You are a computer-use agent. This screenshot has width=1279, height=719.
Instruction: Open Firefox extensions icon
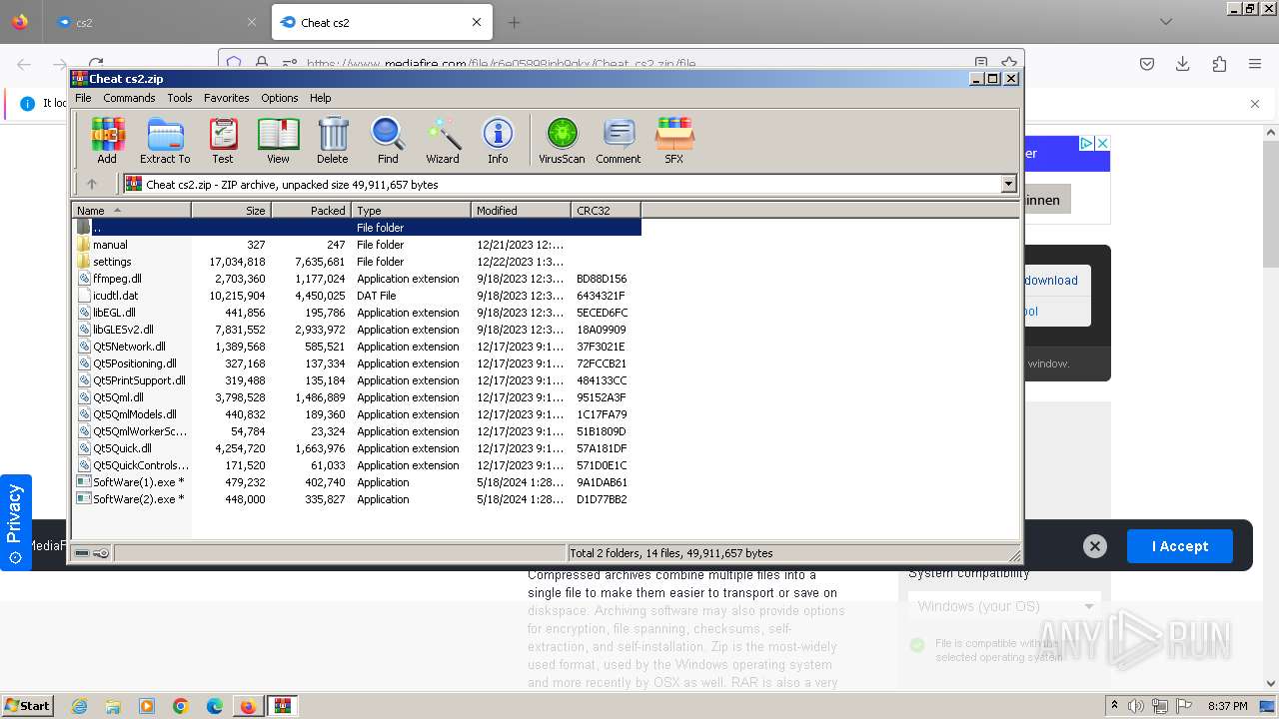coord(1219,64)
